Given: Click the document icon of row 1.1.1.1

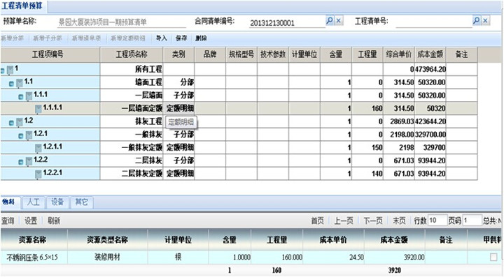Looking at the screenshot, I should (38, 109).
